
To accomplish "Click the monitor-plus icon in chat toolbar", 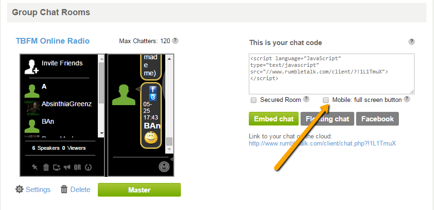I will click(57, 167).
